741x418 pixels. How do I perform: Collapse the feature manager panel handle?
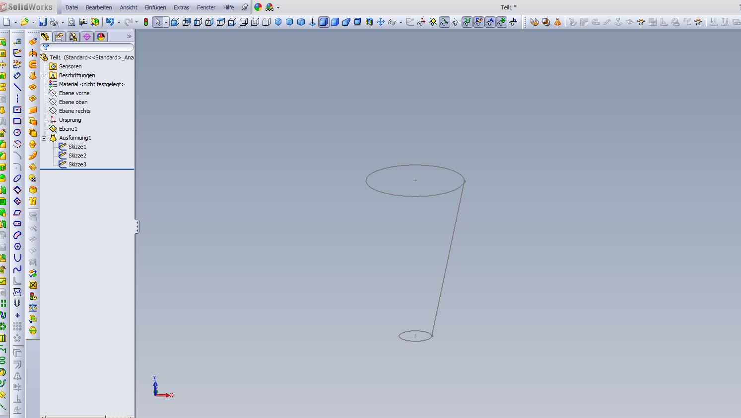point(137,227)
